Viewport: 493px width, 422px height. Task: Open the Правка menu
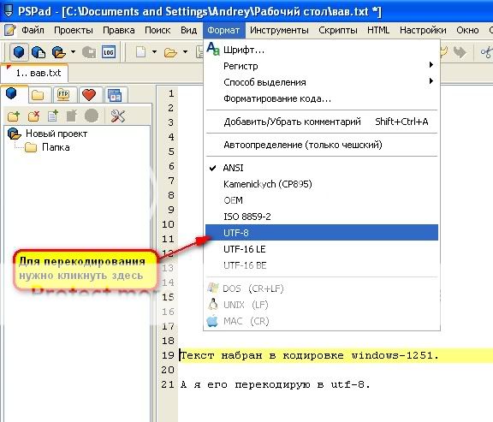tap(119, 30)
